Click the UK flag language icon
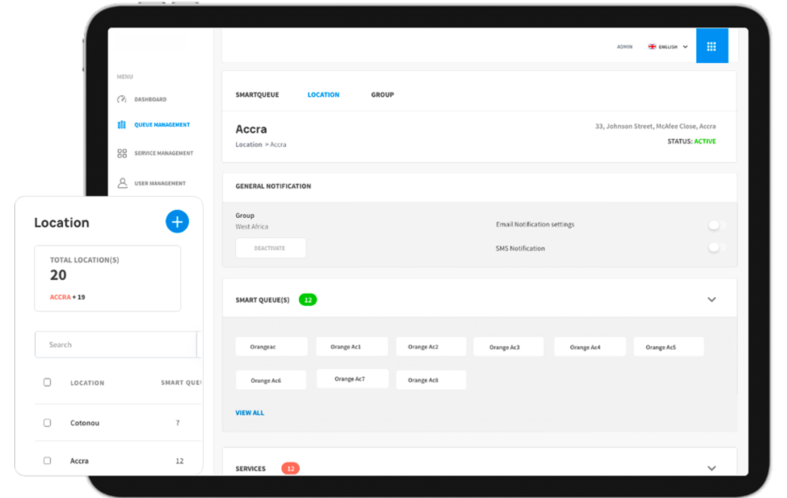The image size is (787, 498). pos(653,47)
